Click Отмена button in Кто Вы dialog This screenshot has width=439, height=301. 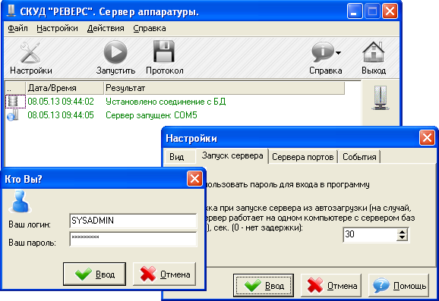coord(165,274)
